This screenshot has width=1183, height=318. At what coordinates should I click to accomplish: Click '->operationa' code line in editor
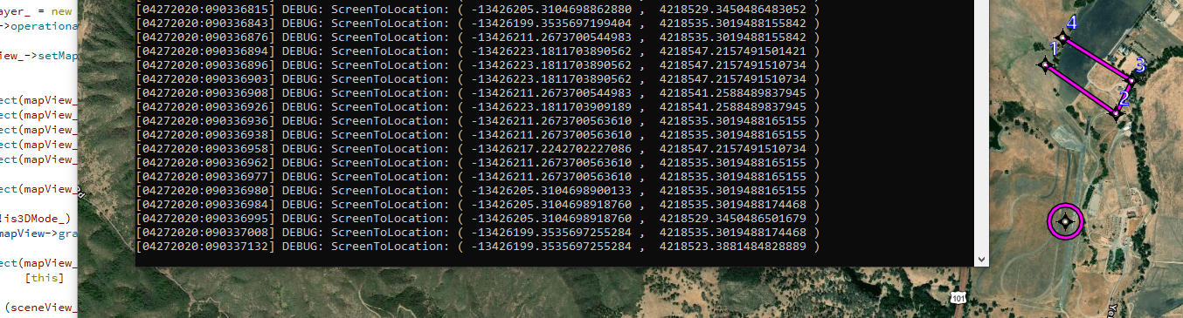(38, 26)
